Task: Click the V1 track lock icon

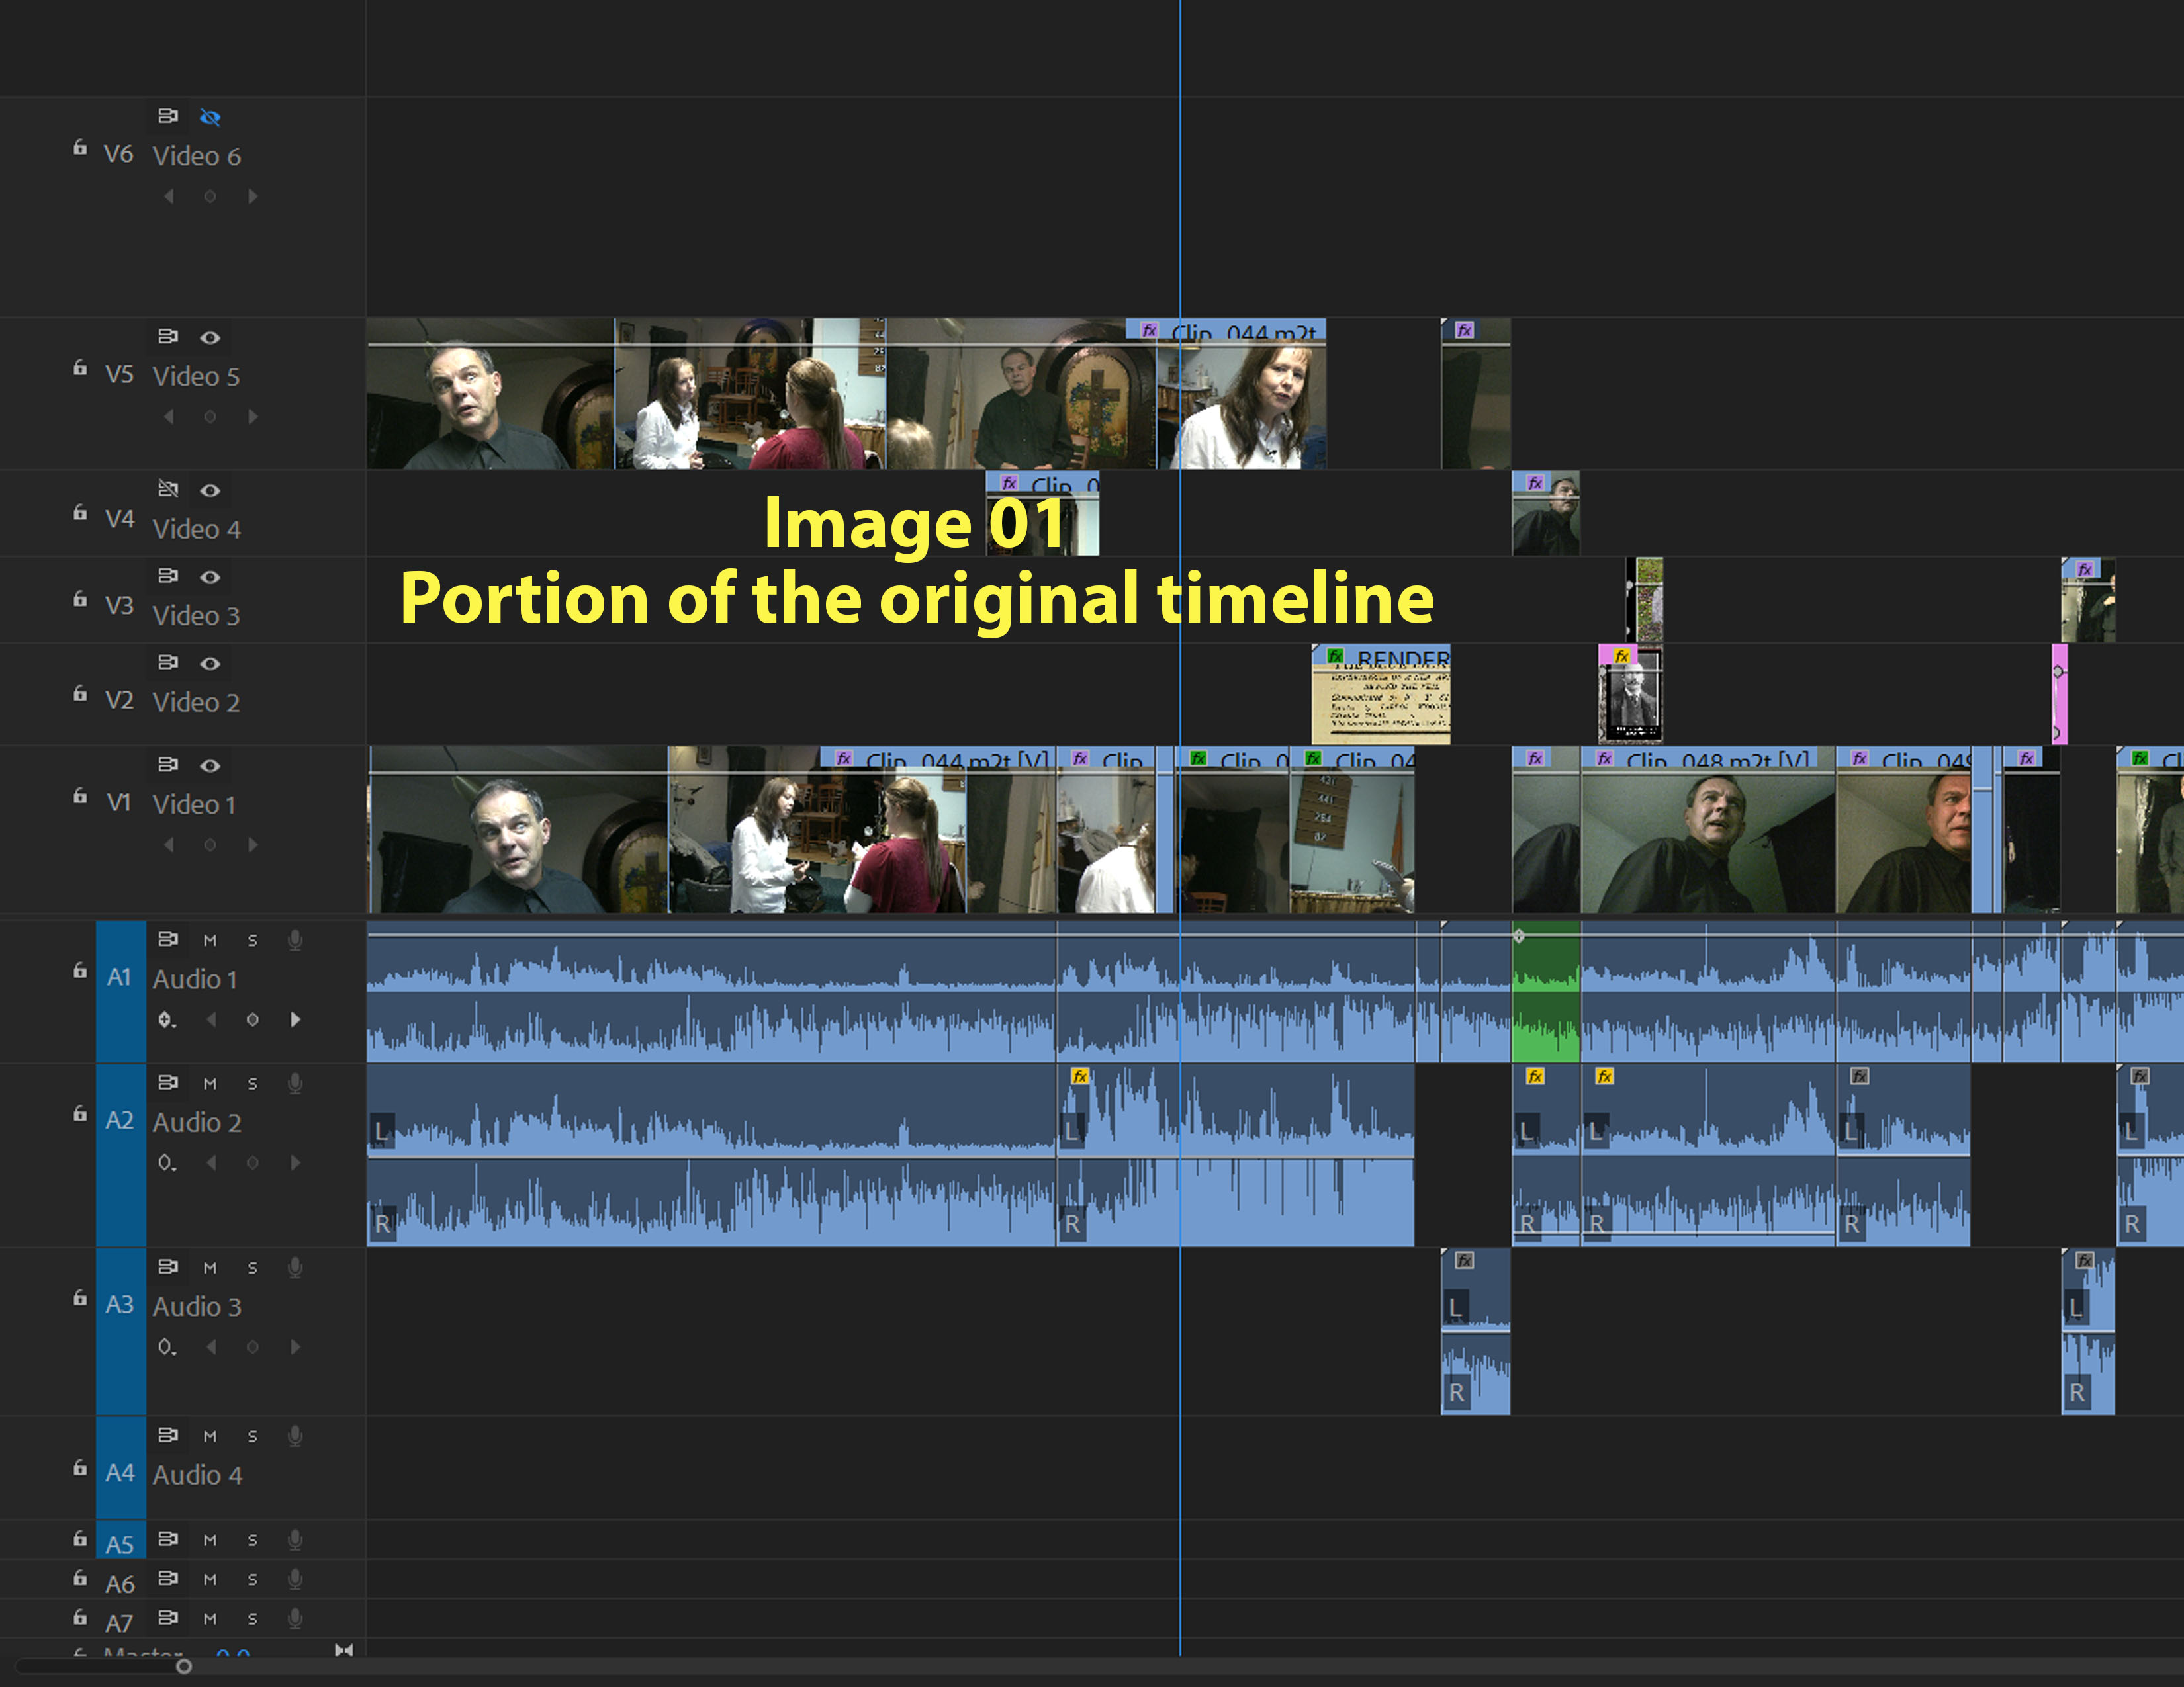Action: coord(80,797)
